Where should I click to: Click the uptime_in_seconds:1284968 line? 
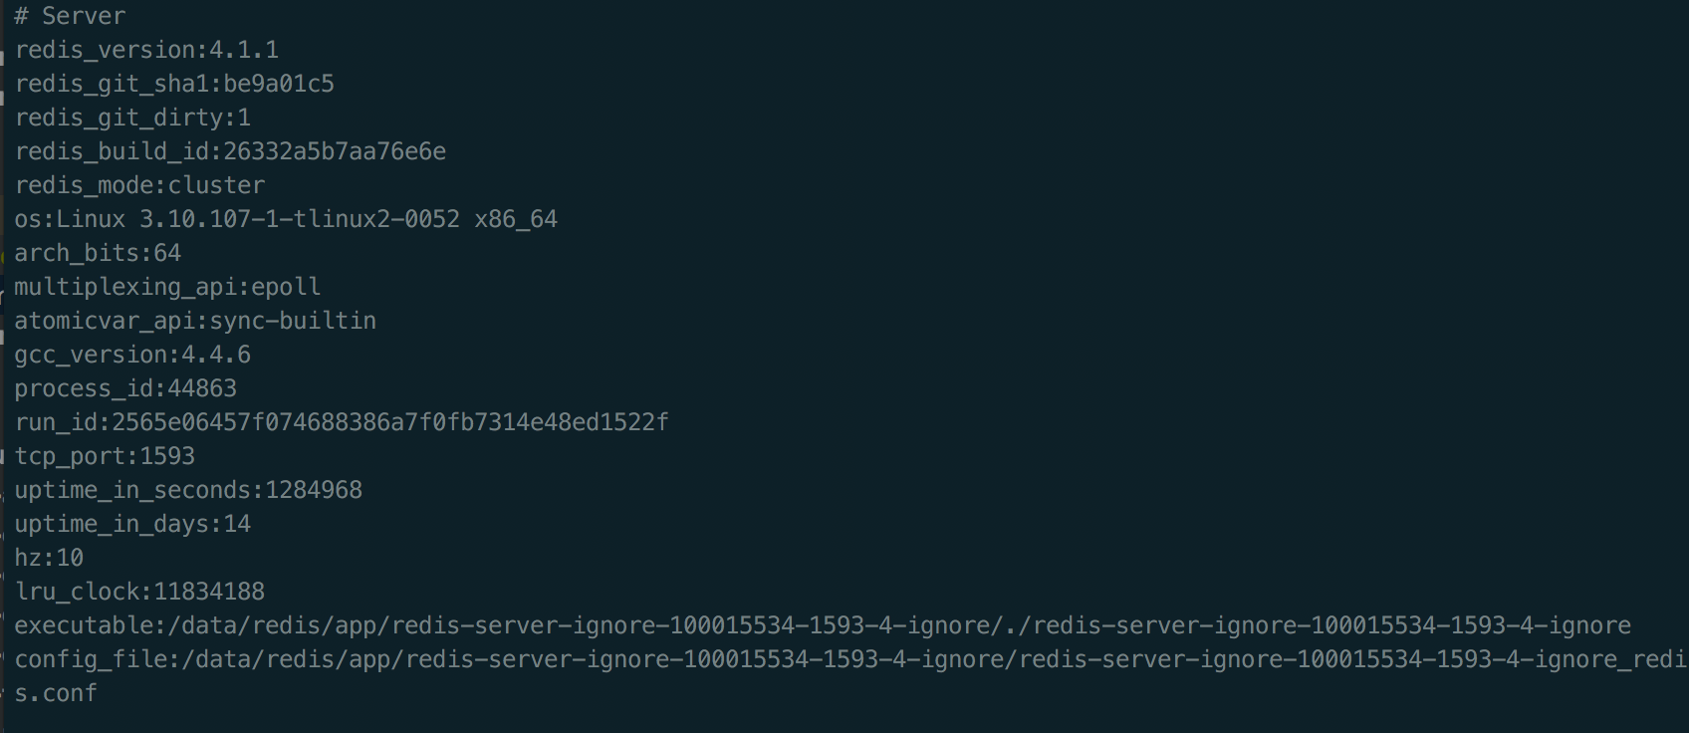[188, 490]
